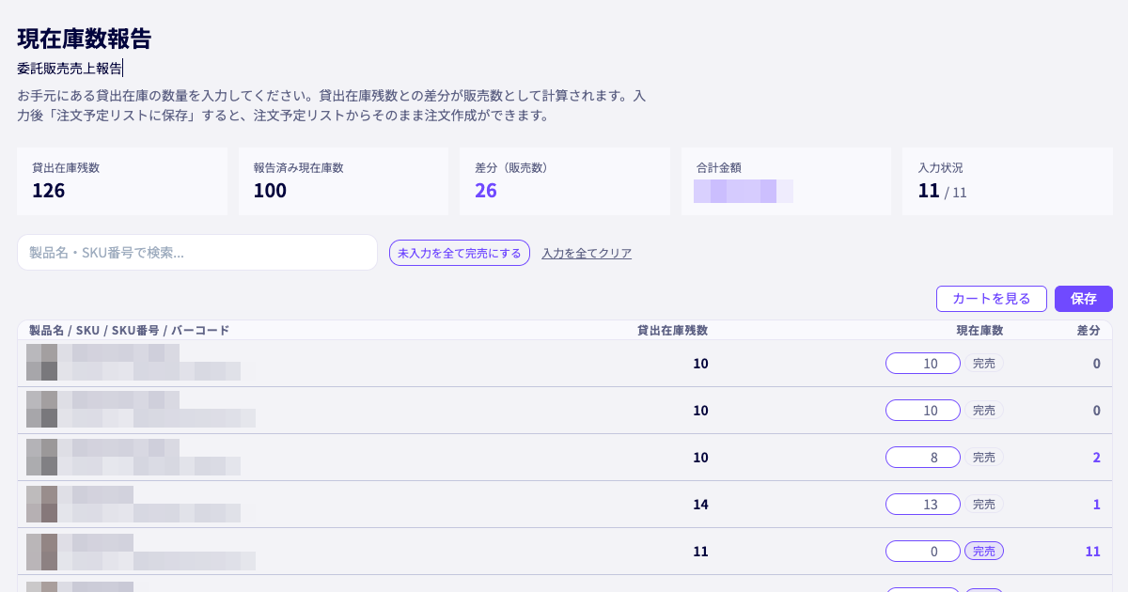Click the 合計金額 summary card
This screenshot has width=1128, height=592.
tap(787, 181)
